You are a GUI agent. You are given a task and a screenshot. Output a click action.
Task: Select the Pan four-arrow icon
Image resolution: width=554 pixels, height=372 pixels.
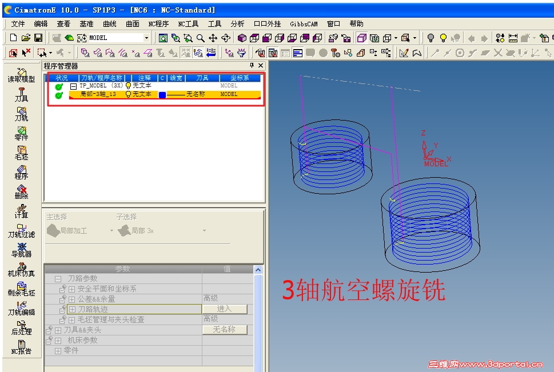click(x=213, y=38)
